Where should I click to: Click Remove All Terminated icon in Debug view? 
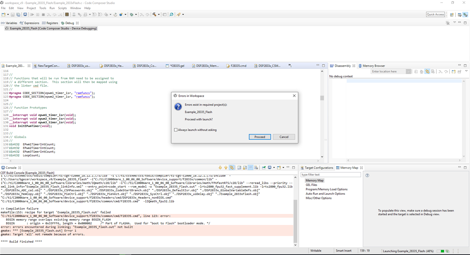tap(447, 23)
